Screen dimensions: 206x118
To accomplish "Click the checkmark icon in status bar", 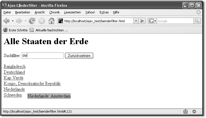I will tap(194, 112).
